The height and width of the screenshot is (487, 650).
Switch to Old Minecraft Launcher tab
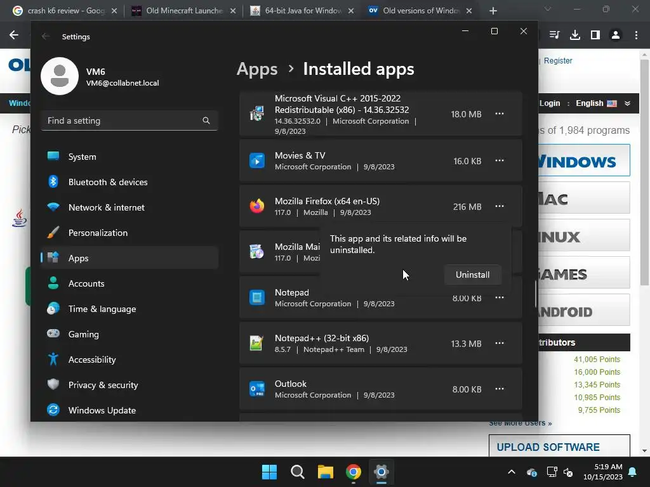(183, 11)
